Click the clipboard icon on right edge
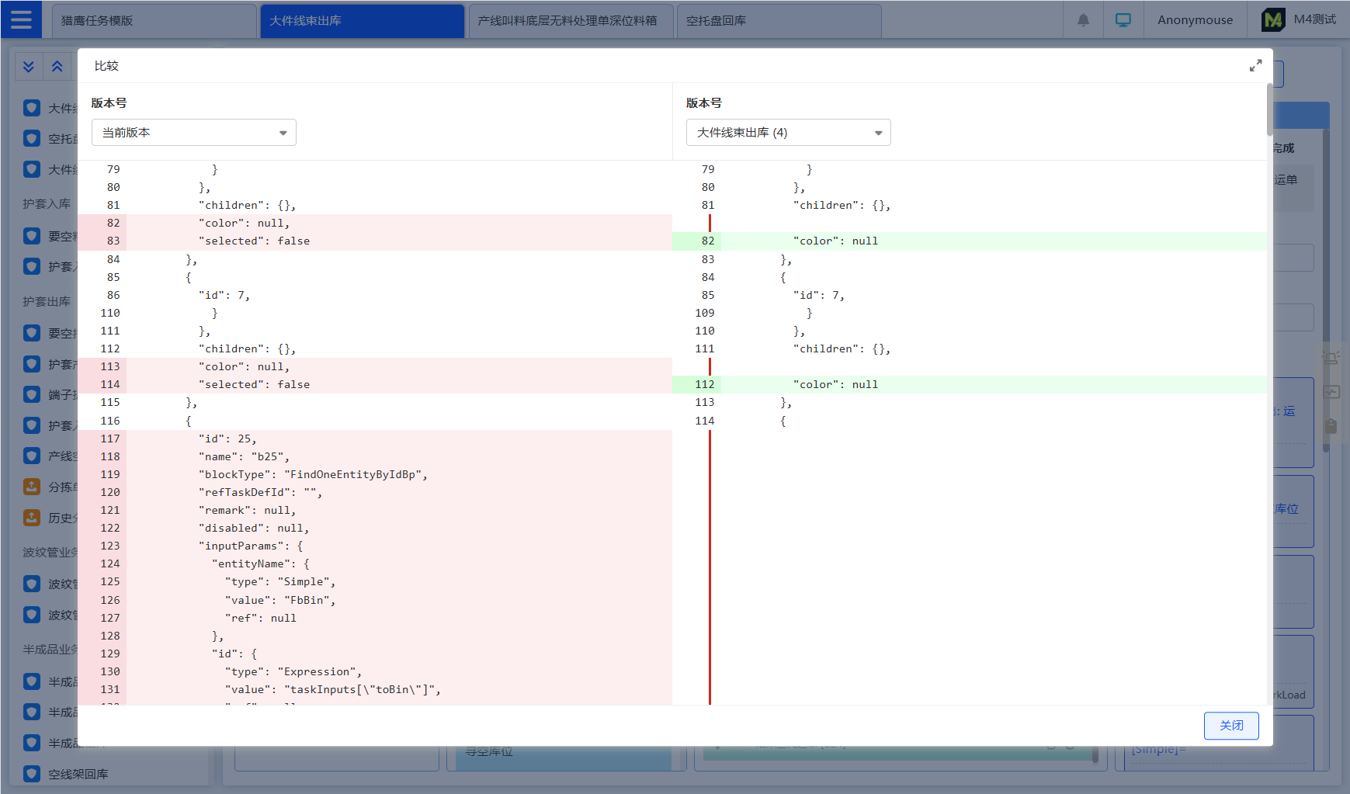Image resolution: width=1350 pixels, height=794 pixels. (x=1331, y=426)
